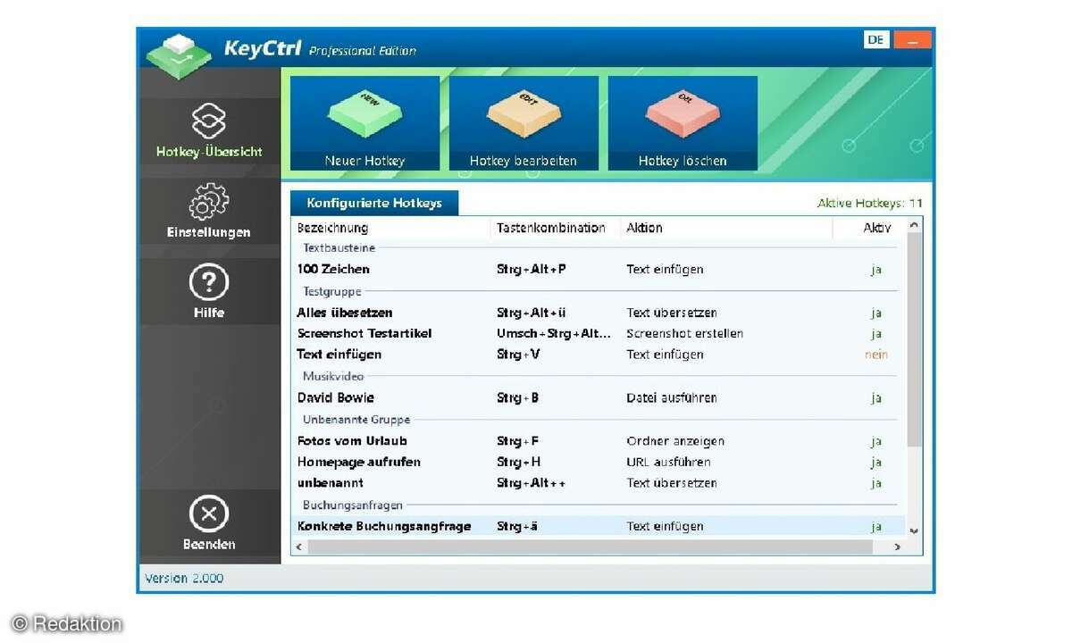Click the horizontal scrollbar right arrow

click(x=898, y=547)
